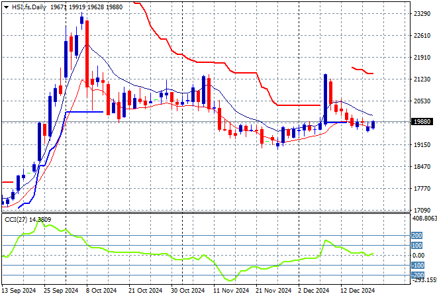This screenshot has width=437, height=298.
Task: Click the 100 level on CCI scale
Action: [417, 246]
